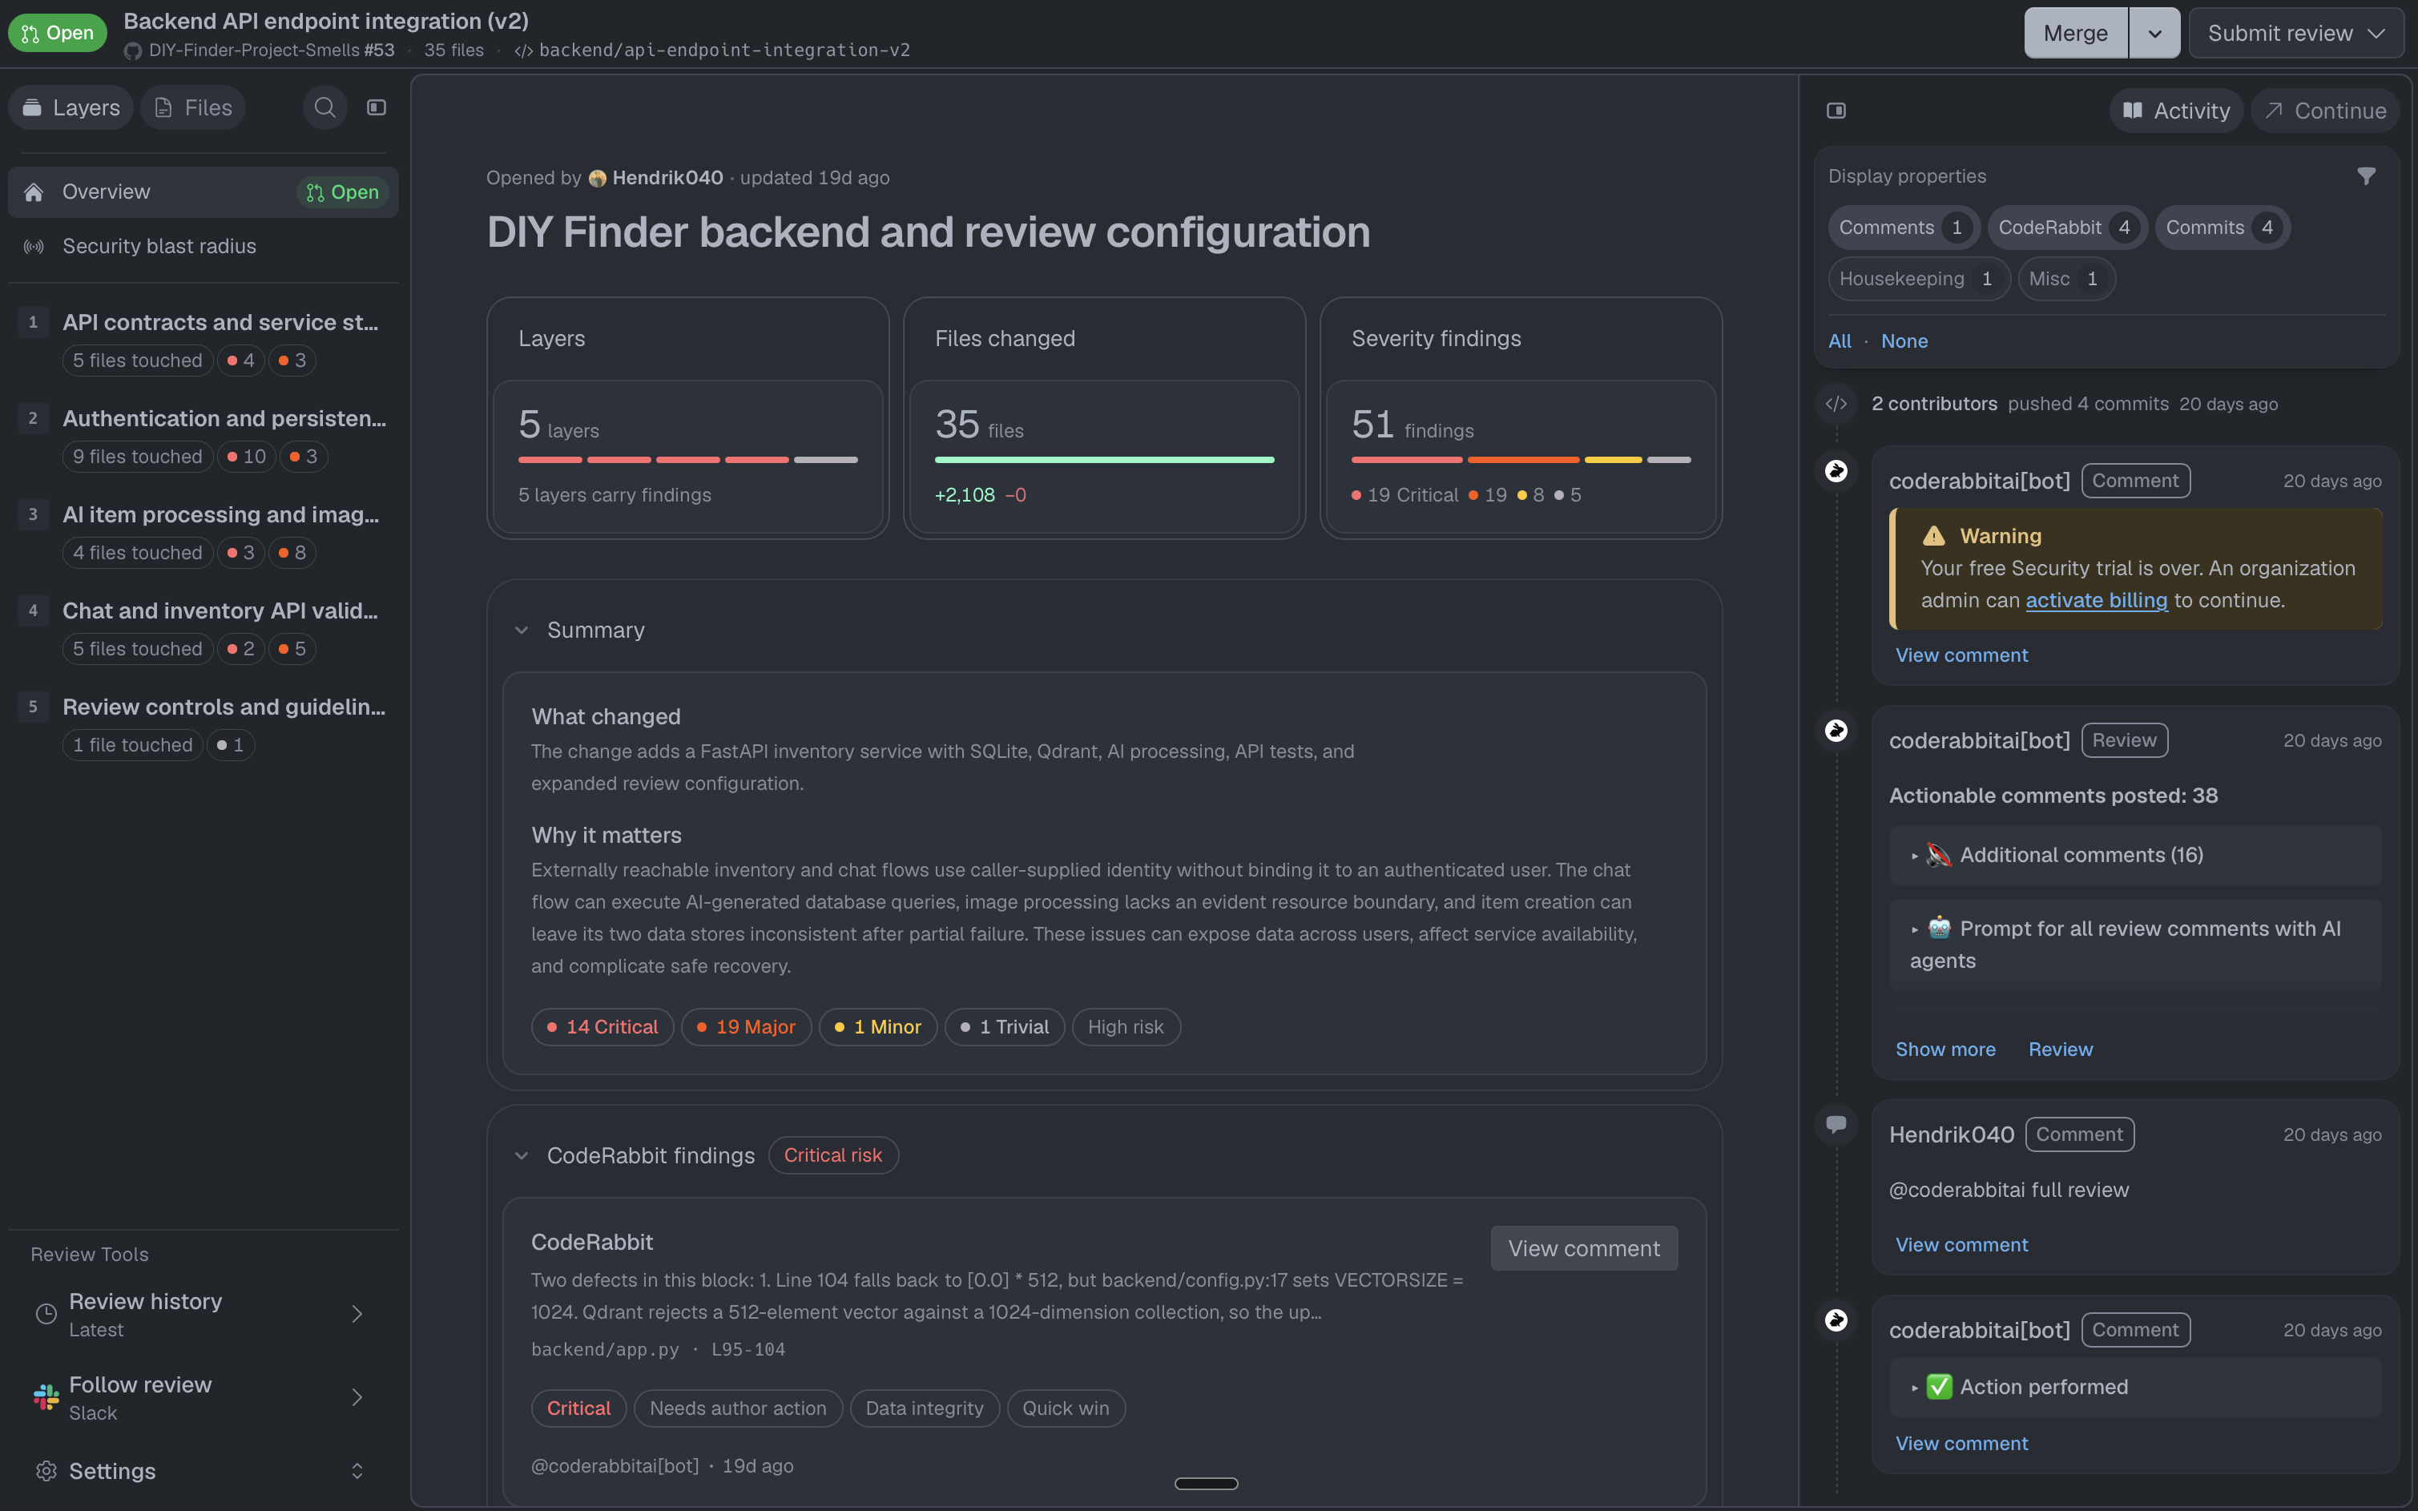Click the View comment button on CodeRabbit finding

click(1584, 1248)
